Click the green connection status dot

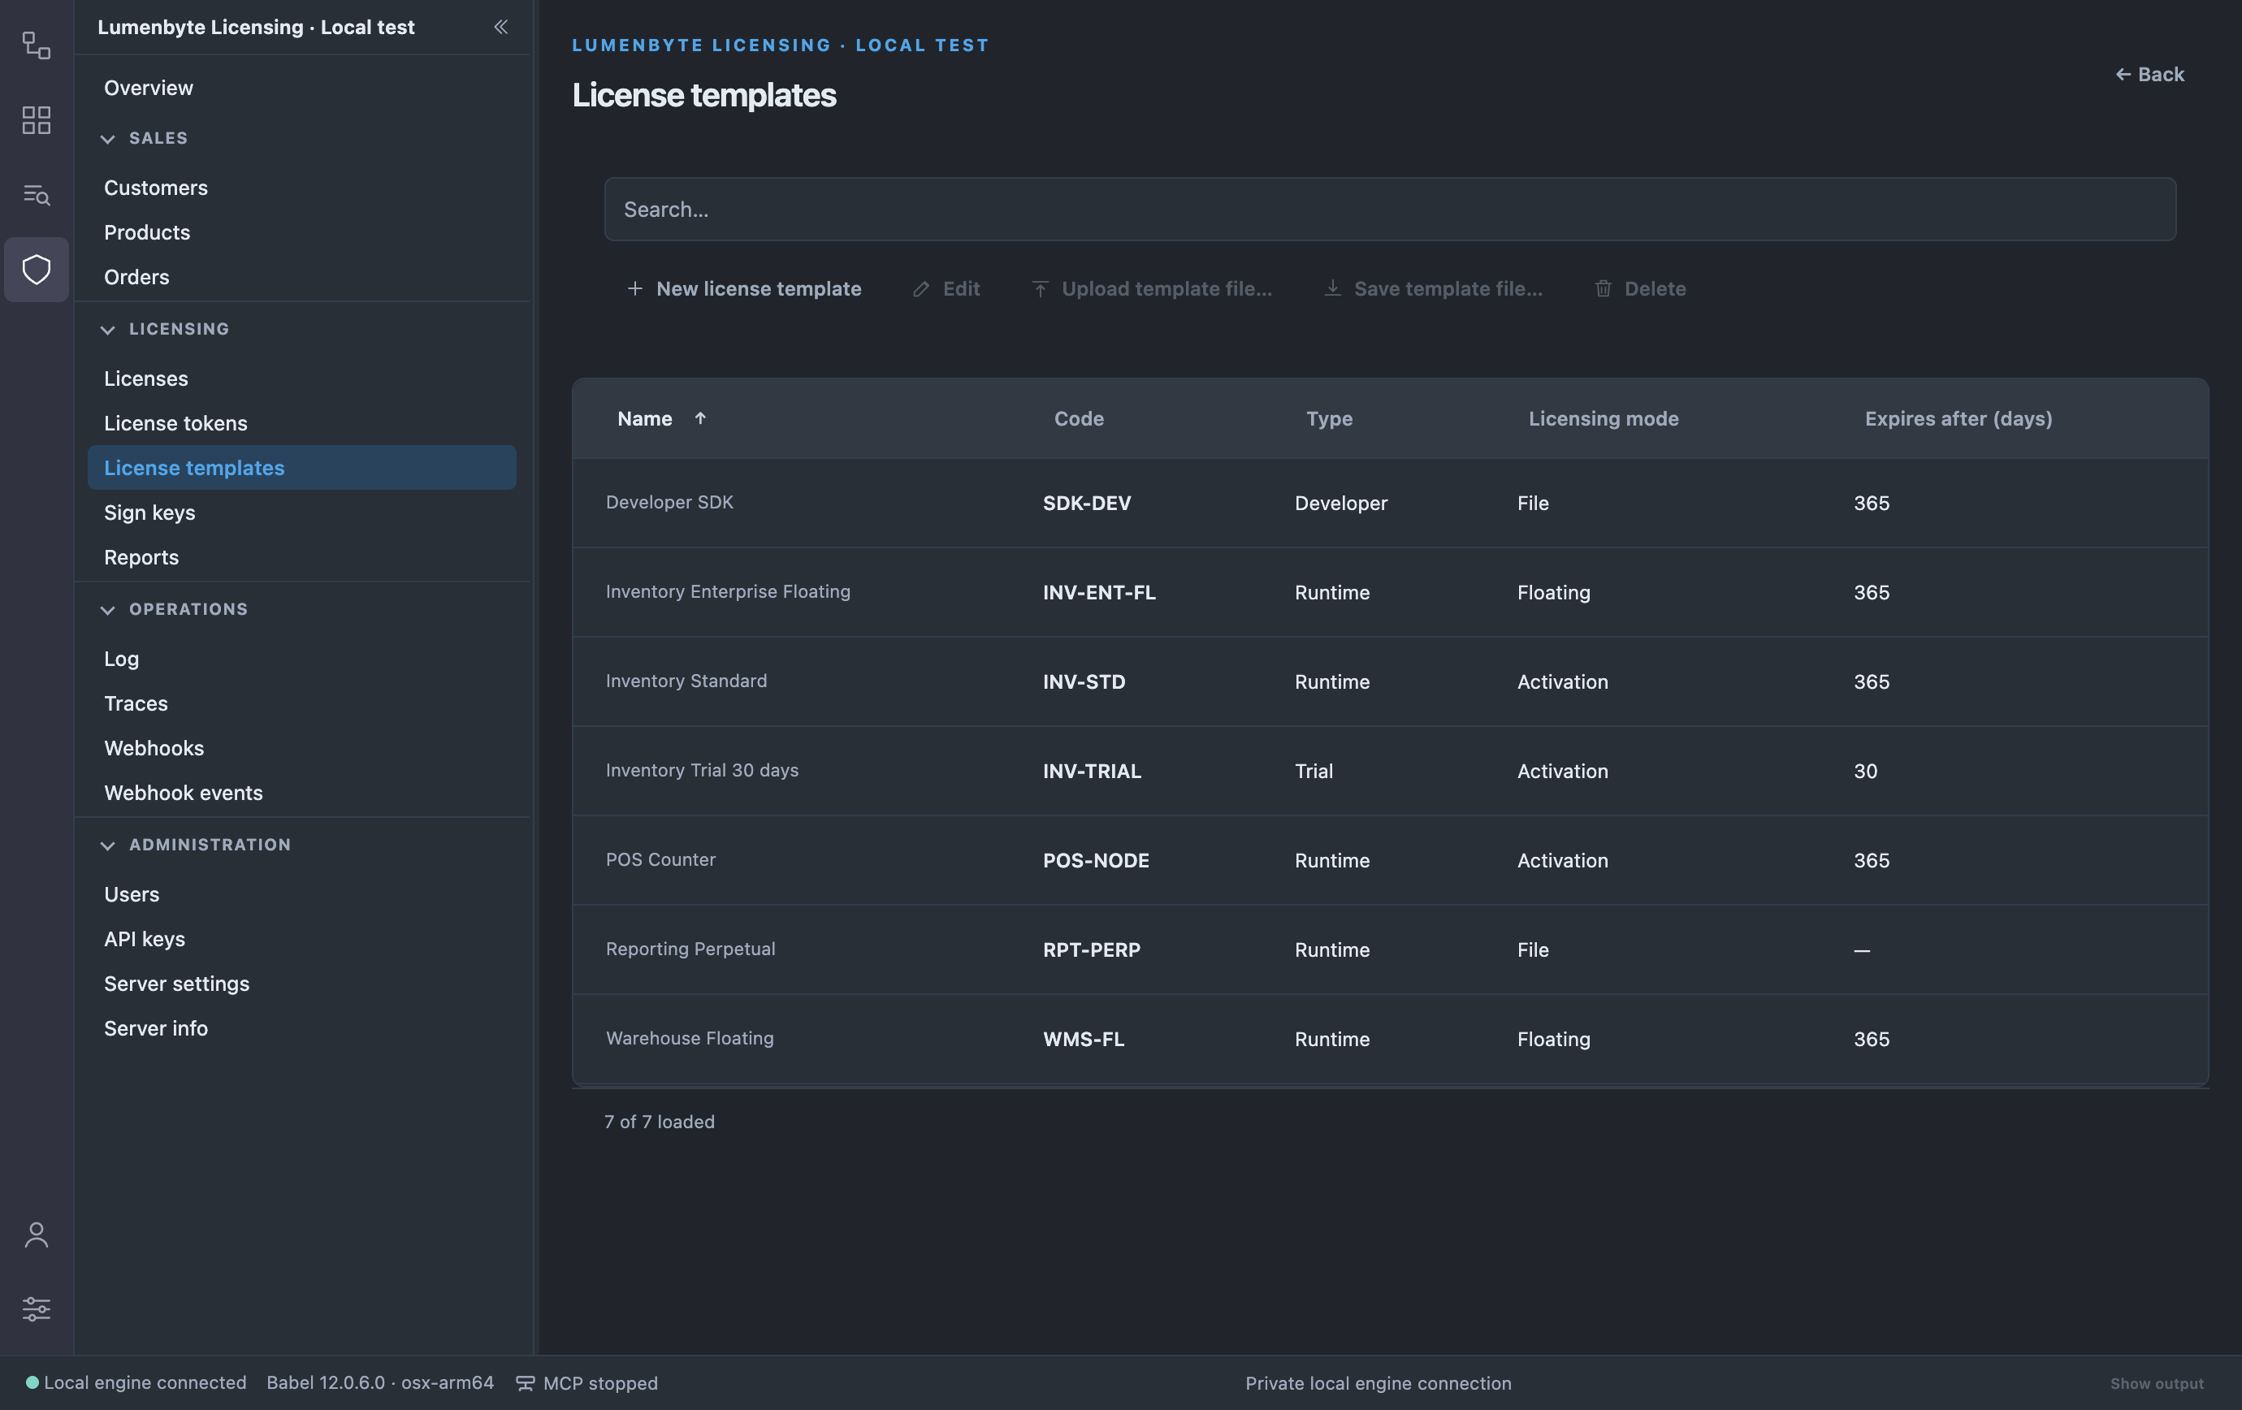coord(32,1383)
